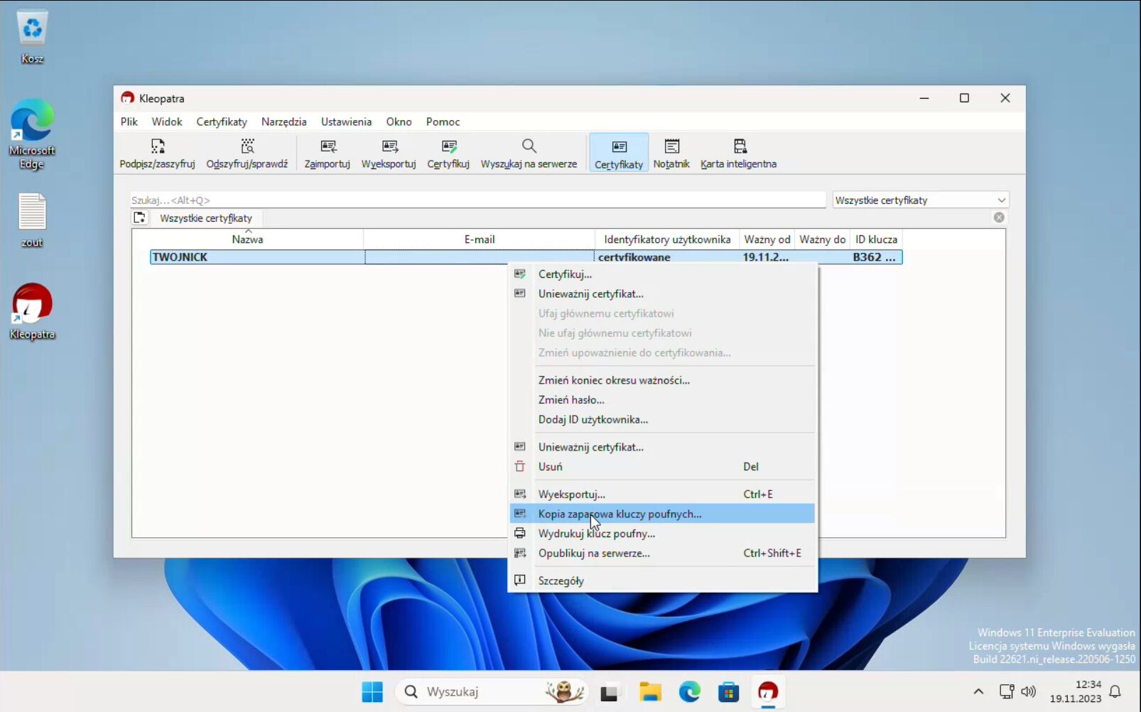Open the Notatnik view
Screen dimensions: 1141x712
671,153
